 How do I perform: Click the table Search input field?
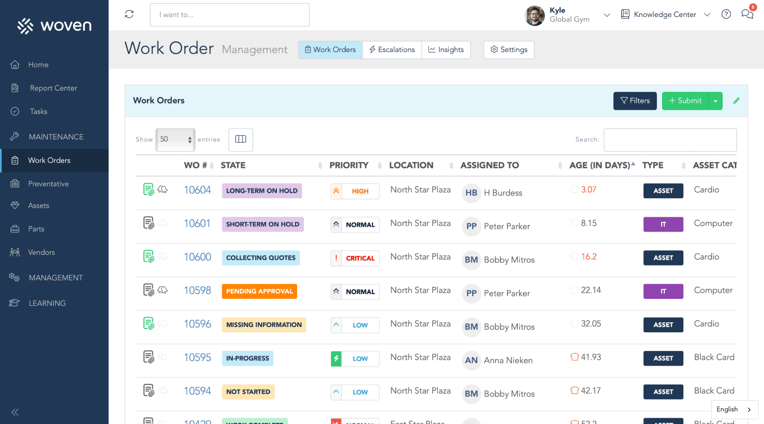click(670, 140)
